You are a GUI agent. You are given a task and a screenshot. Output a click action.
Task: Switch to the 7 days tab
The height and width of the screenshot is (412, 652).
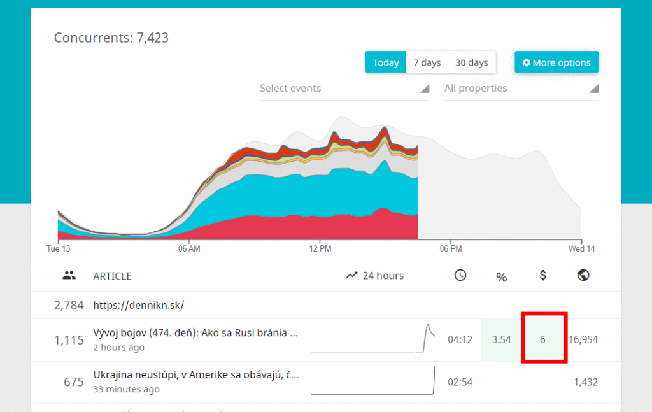(427, 62)
